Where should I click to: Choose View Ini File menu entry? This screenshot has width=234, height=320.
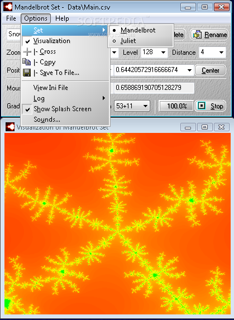coord(65,88)
